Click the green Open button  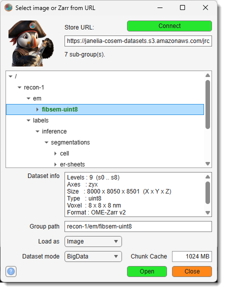pyautogui.click(x=147, y=271)
